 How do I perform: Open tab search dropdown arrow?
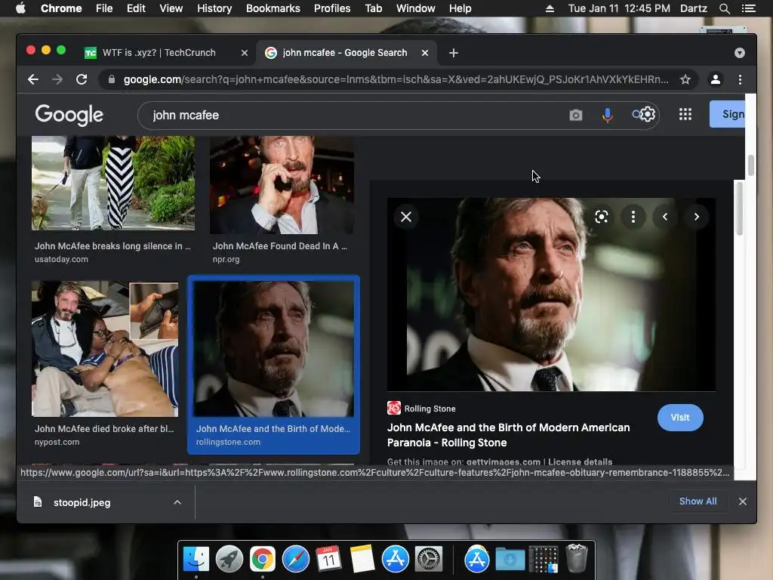coord(740,53)
